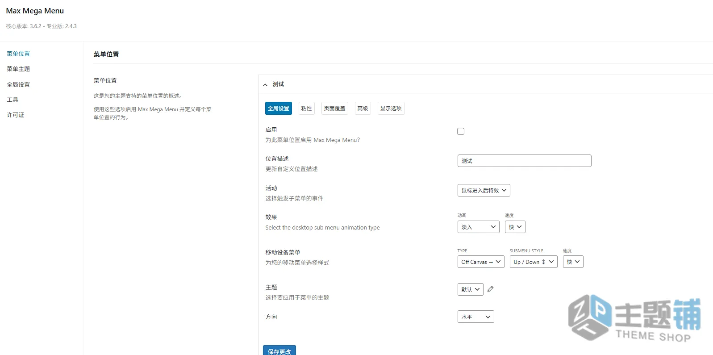
Task: Click the version text 核心版本: 3.6.2
Action: coord(24,26)
